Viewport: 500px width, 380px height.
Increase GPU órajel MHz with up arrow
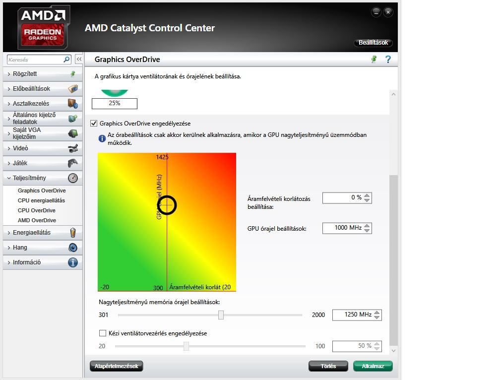(x=367, y=226)
